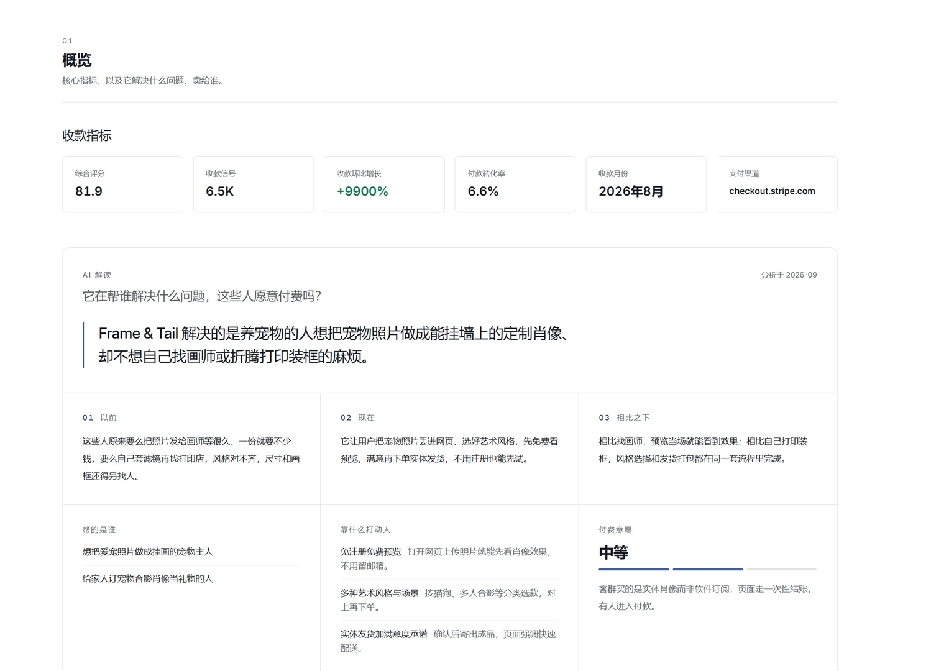This screenshot has height=671, width=931.
Task: Click the 付款转化率 6.6% value
Action: [483, 191]
